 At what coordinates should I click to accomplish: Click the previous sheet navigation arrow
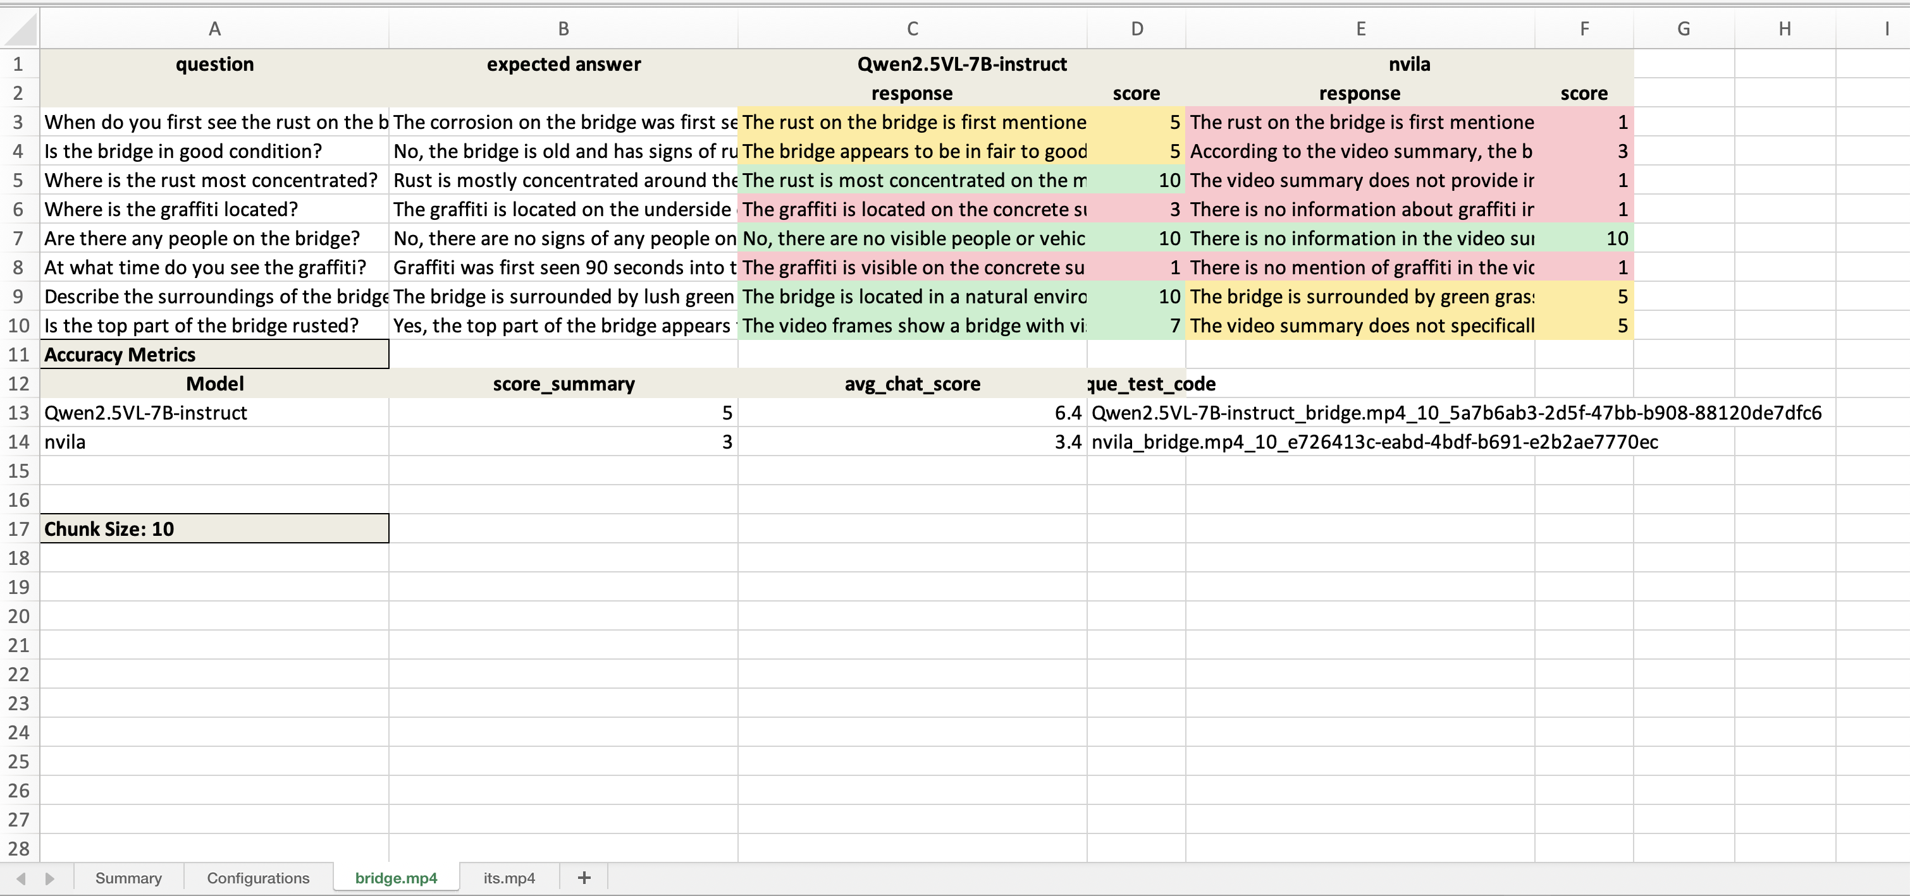(21, 878)
